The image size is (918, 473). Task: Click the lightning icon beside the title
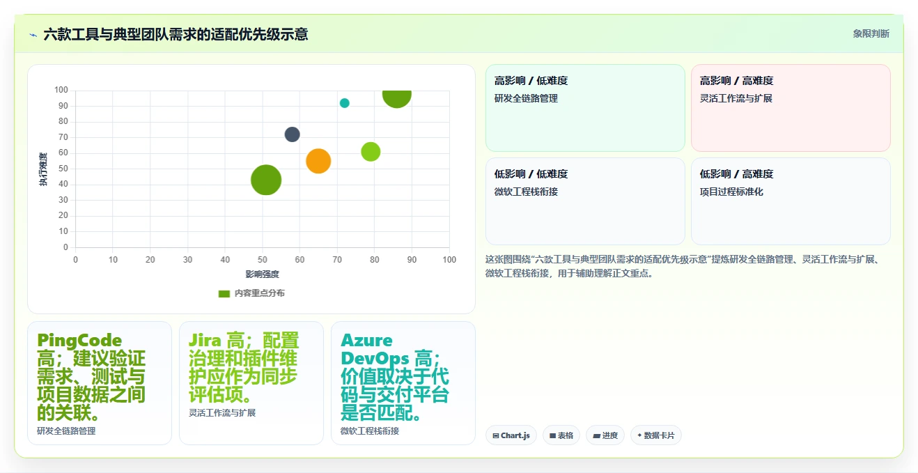(33, 34)
